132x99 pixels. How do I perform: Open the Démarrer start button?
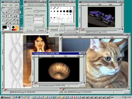(x=5, y=97)
